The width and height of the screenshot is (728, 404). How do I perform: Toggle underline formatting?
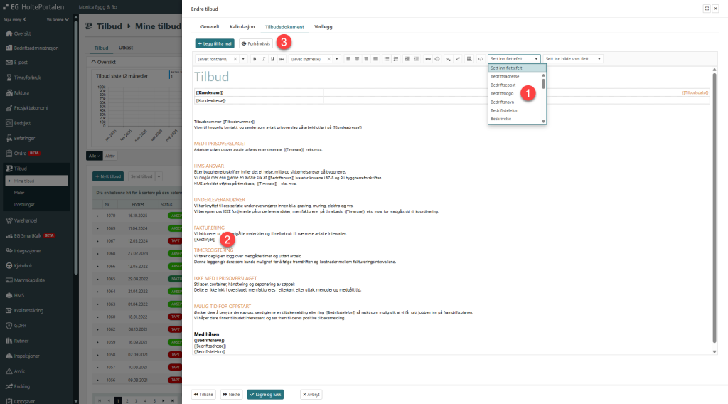click(272, 59)
